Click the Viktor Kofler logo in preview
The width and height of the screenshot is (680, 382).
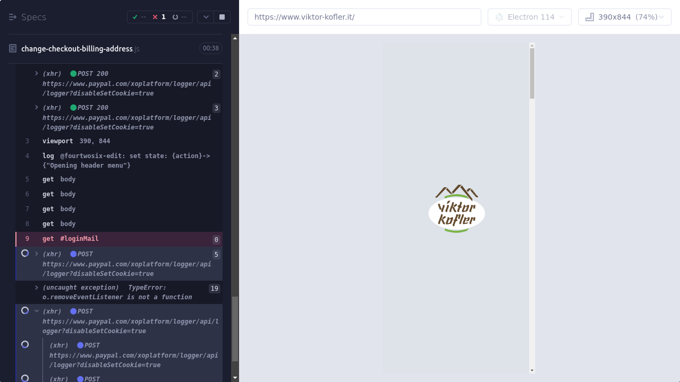pyautogui.click(x=456, y=209)
